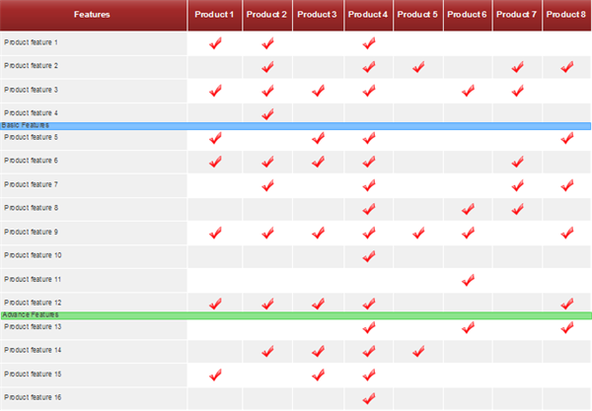Click Product 8 checkmark for feature 5
592x411 pixels.
tap(567, 138)
